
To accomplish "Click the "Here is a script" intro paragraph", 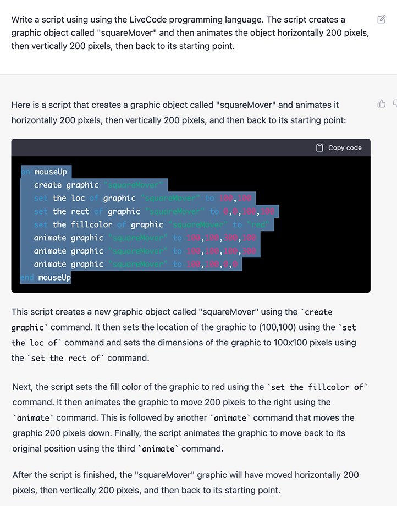I will (x=179, y=112).
